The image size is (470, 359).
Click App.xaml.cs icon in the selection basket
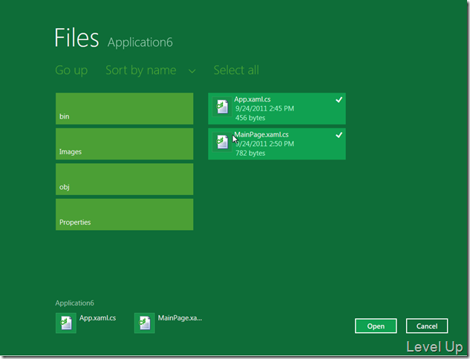coord(66,323)
